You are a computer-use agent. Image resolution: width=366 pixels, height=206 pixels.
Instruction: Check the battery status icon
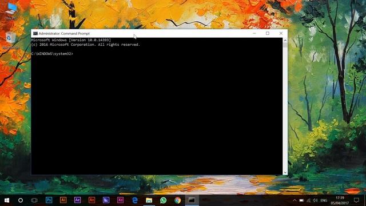(301, 200)
